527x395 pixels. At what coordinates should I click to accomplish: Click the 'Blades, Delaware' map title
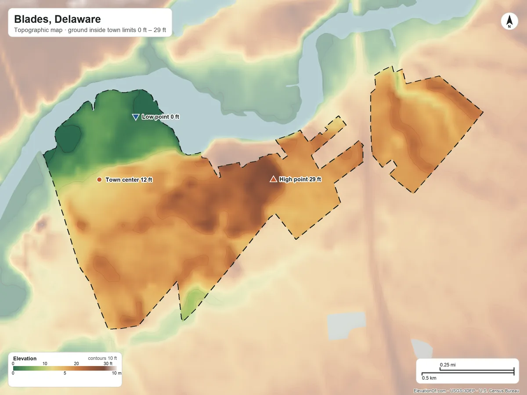tap(58, 19)
